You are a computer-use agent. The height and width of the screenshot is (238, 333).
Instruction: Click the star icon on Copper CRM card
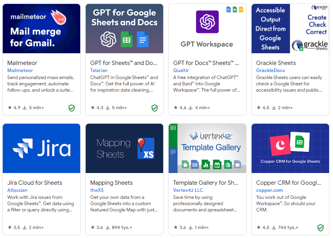click(259, 227)
